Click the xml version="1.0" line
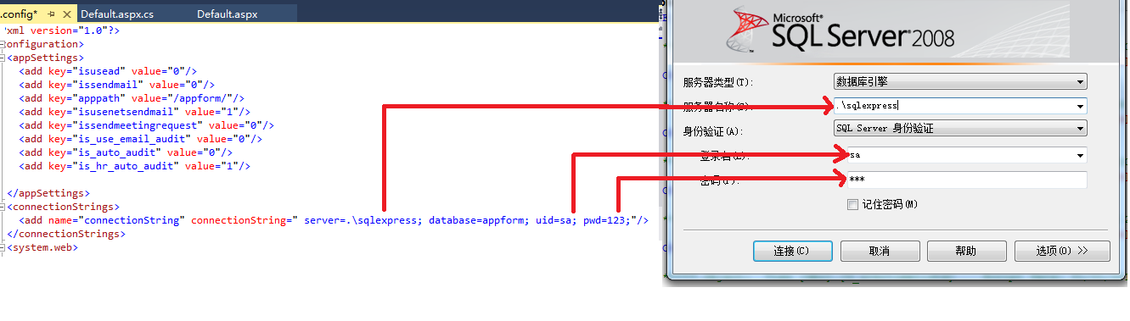Viewport: 1130px width, 321px height. coord(61,30)
